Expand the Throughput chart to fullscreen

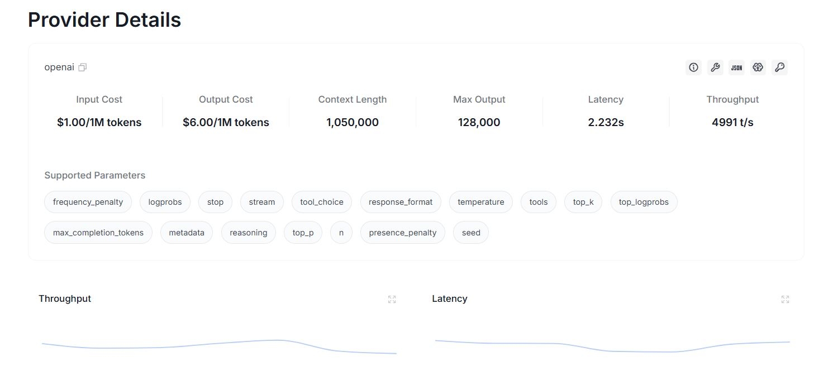(392, 300)
